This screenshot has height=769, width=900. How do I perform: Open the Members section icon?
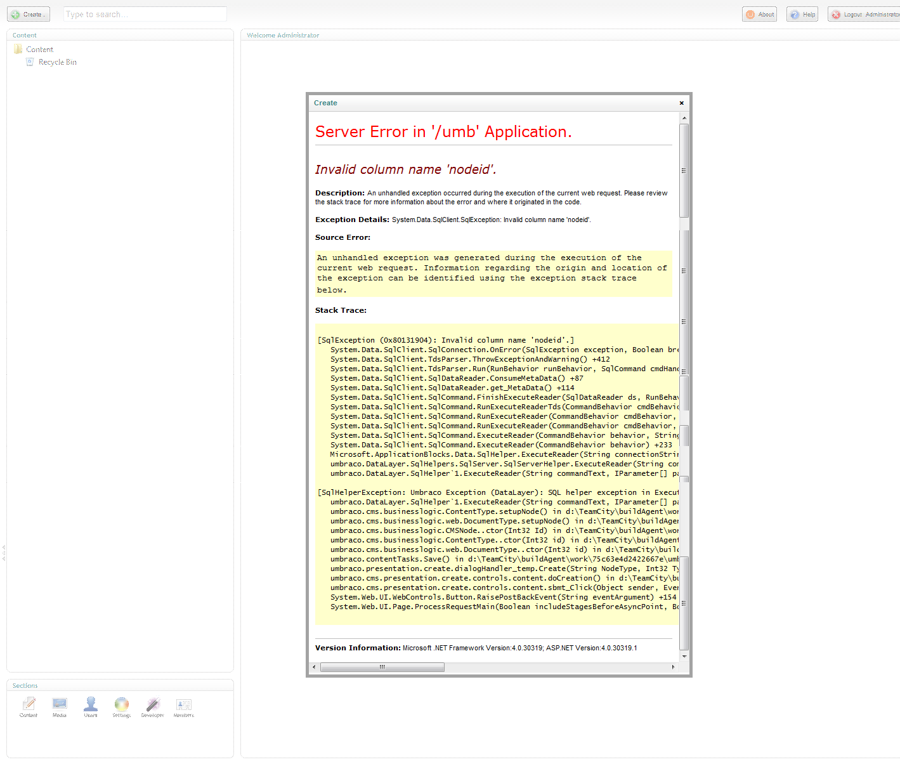[184, 704]
